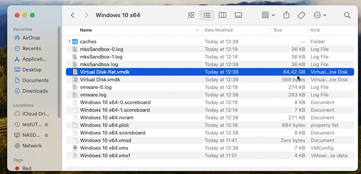The image size is (361, 174).
Task: Switch to list view
Action: (207, 15)
